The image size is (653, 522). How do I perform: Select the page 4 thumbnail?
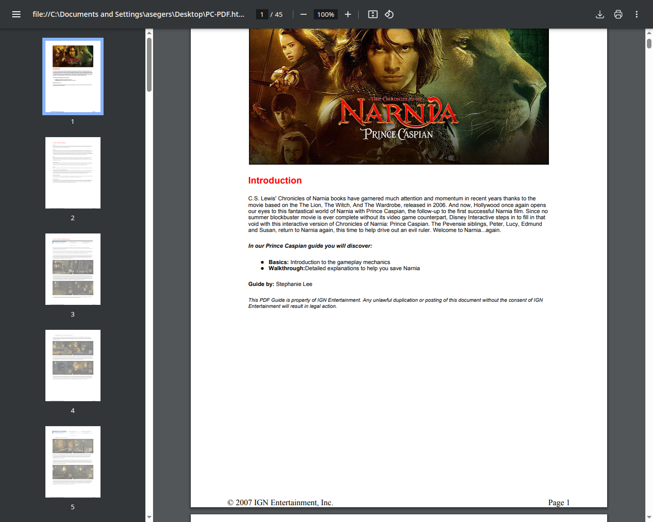click(73, 366)
